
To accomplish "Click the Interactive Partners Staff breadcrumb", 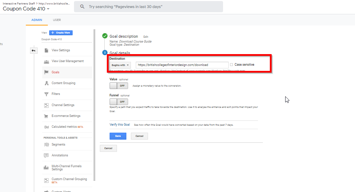I will (19, 3).
